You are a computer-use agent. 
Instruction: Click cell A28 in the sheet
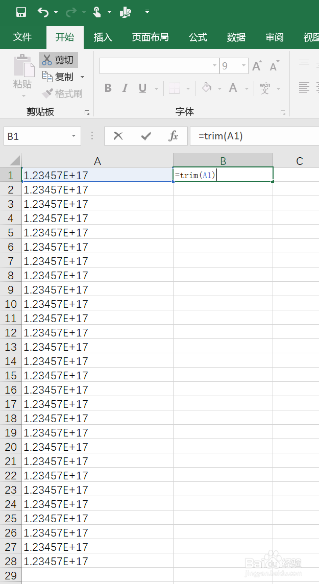pyautogui.click(x=97, y=561)
